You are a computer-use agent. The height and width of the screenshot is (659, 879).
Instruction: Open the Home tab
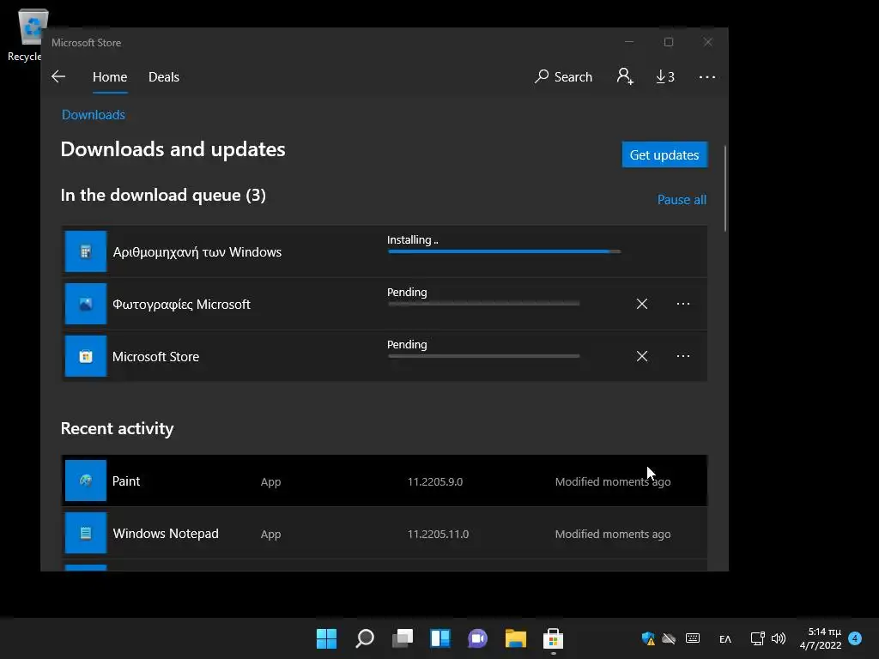pyautogui.click(x=110, y=76)
